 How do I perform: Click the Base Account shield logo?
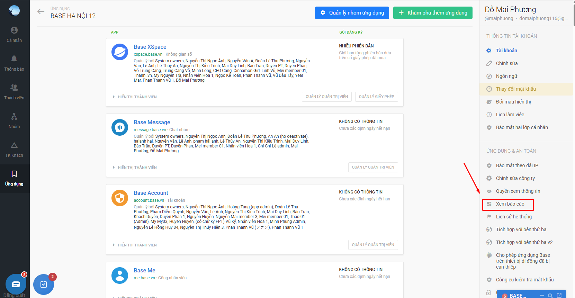click(120, 198)
